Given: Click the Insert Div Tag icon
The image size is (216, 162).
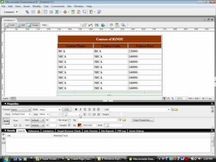Looking at the screenshot, I should pyautogui.click(x=51, y=12).
